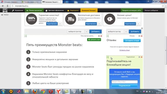Screen dimensions: 167x94
Task: Toggle visibility of Отзывы block
Action: pyautogui.click(x=139, y=36)
